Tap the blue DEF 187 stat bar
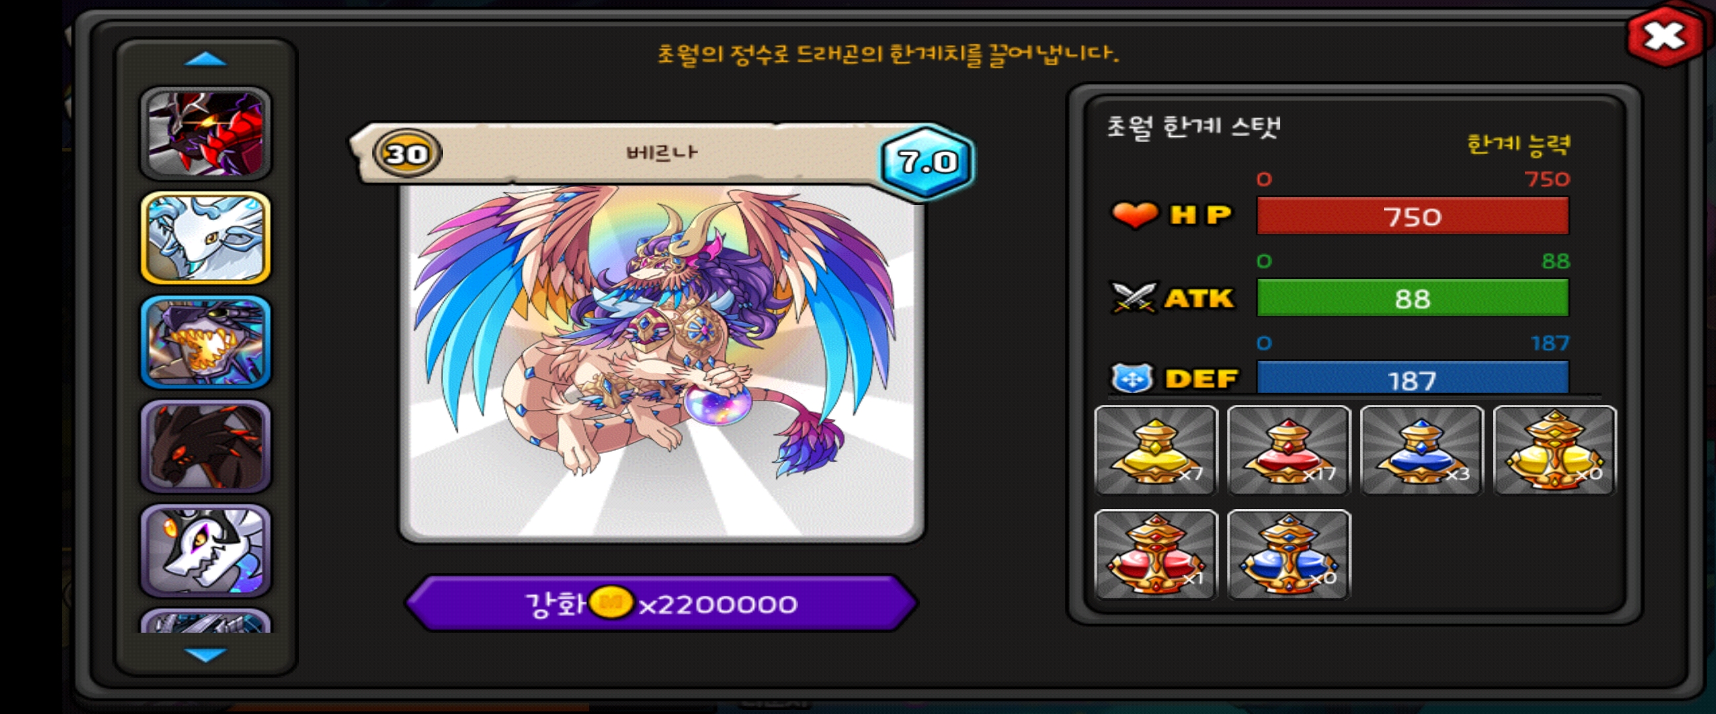This screenshot has height=714, width=1716. (x=1412, y=378)
